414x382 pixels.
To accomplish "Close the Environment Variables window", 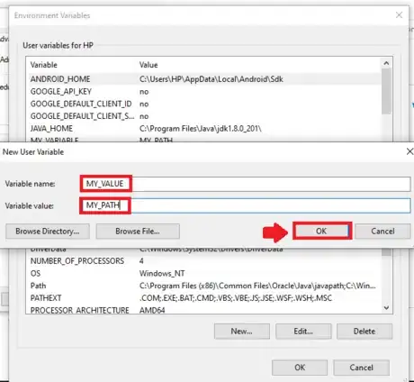I will pos(399,14).
